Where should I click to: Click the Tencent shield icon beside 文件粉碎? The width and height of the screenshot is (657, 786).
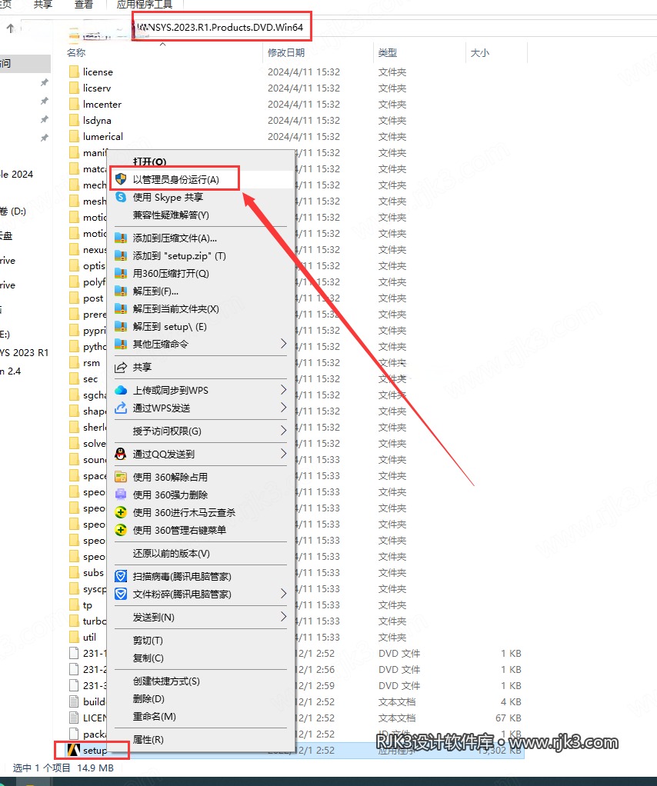click(121, 594)
